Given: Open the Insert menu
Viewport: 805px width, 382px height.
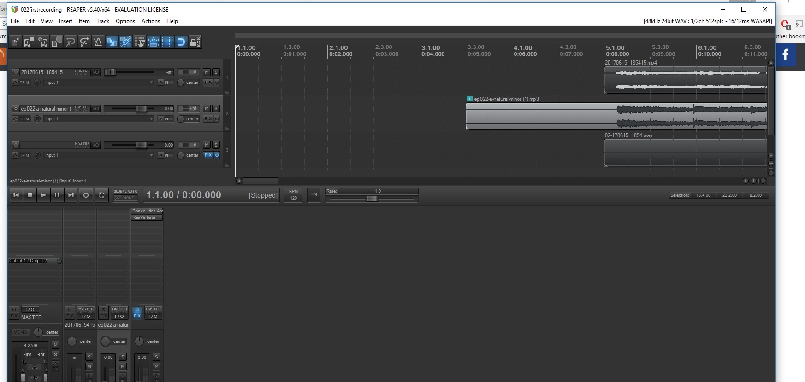Looking at the screenshot, I should pyautogui.click(x=65, y=21).
